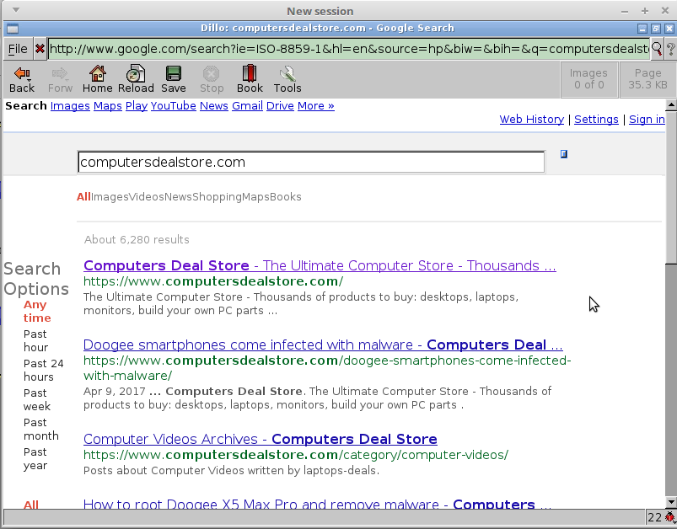Image resolution: width=677 pixels, height=529 pixels.
Task: Open the Drive link
Action: click(x=280, y=106)
